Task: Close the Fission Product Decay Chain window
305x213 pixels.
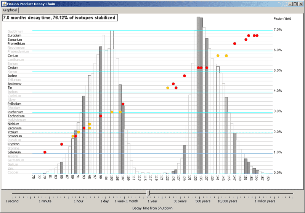Action: 300,4
